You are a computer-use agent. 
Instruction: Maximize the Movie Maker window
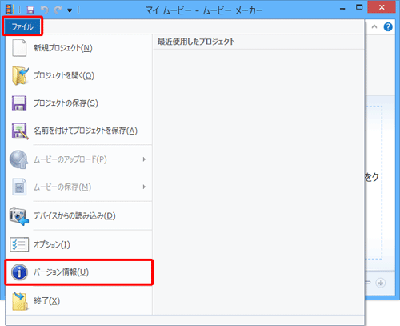[359, 7]
